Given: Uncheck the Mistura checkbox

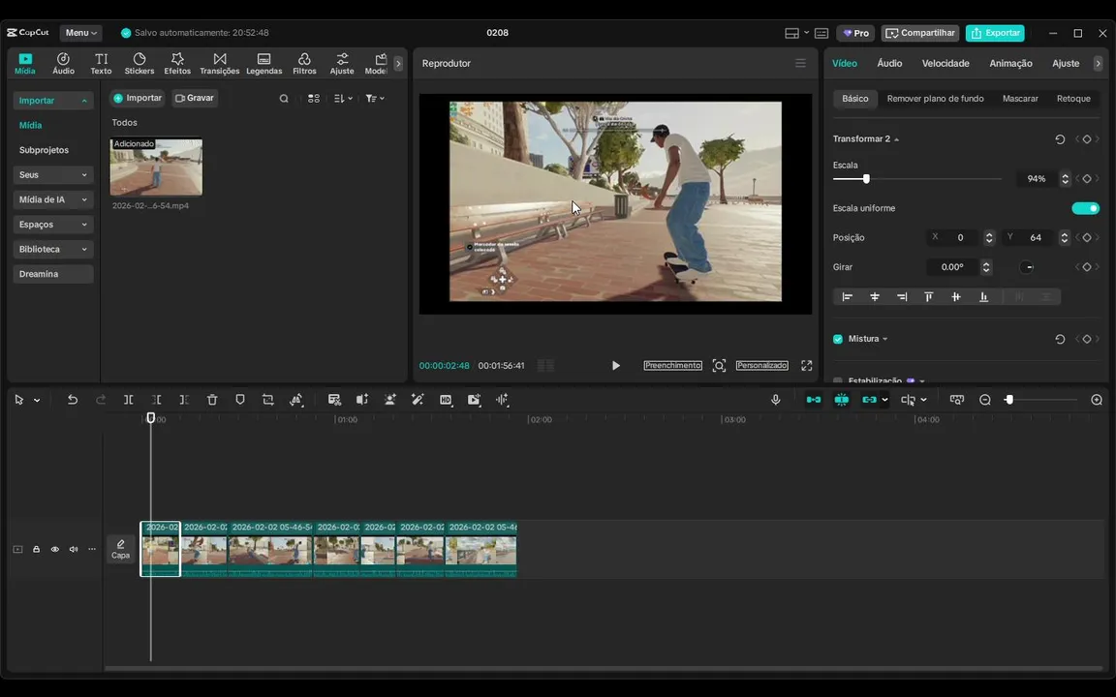Looking at the screenshot, I should tap(838, 339).
